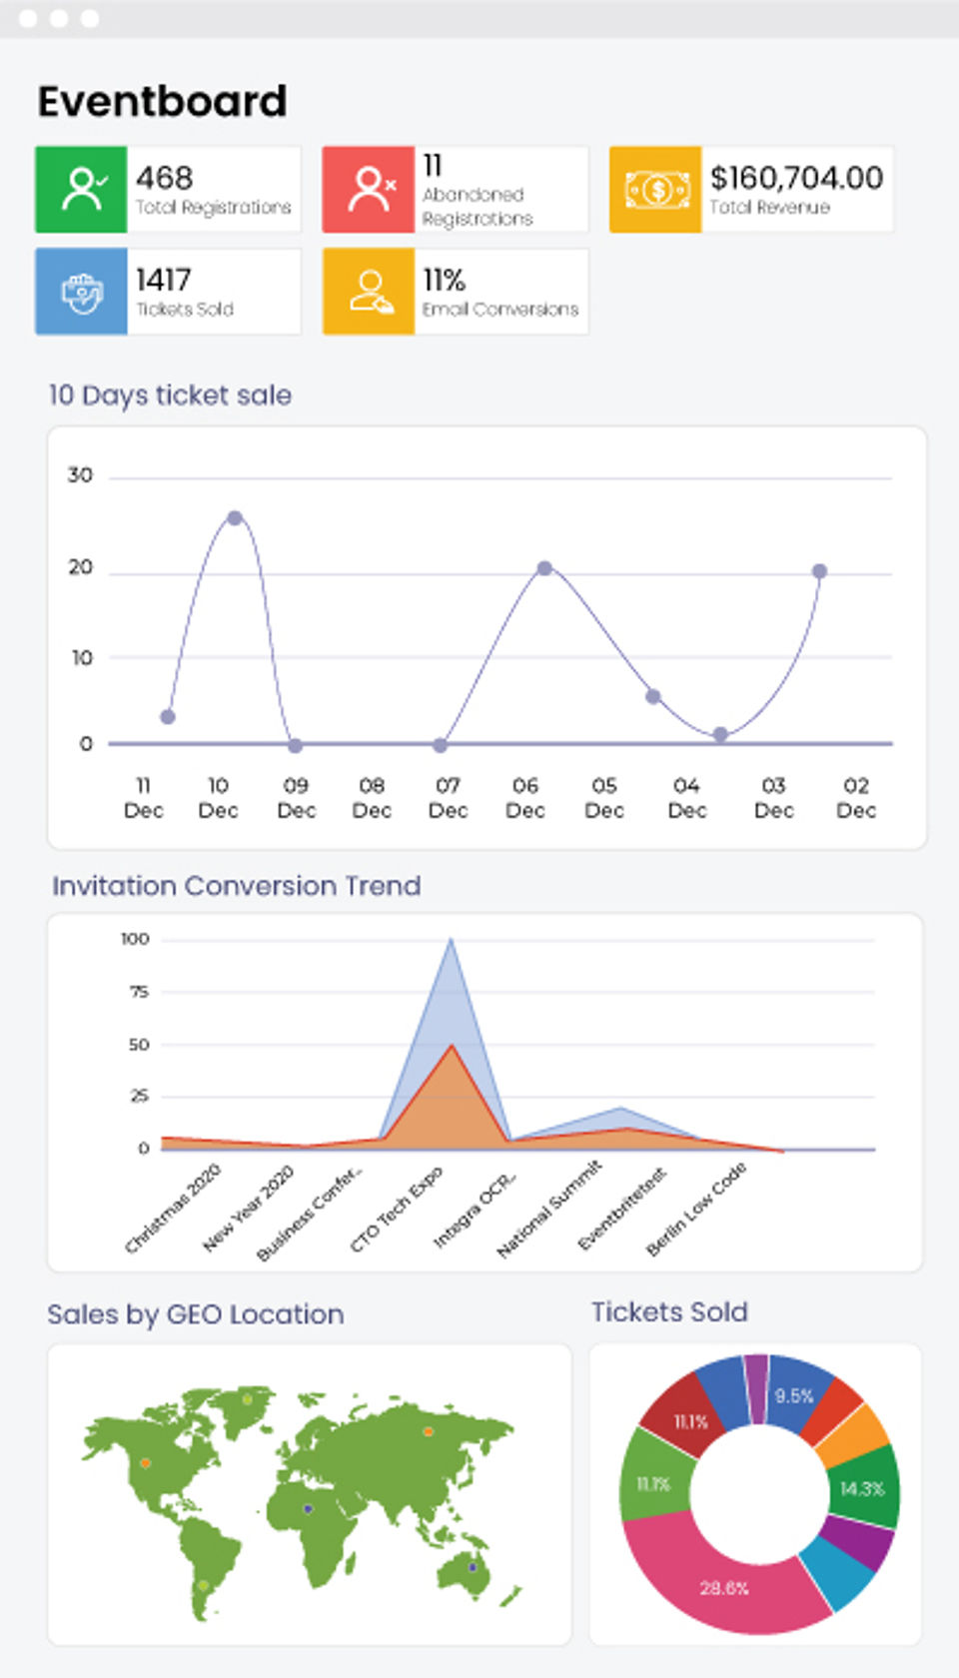The height and width of the screenshot is (1678, 959).
Task: Click the 11% Email Conversions value
Action: point(444,281)
